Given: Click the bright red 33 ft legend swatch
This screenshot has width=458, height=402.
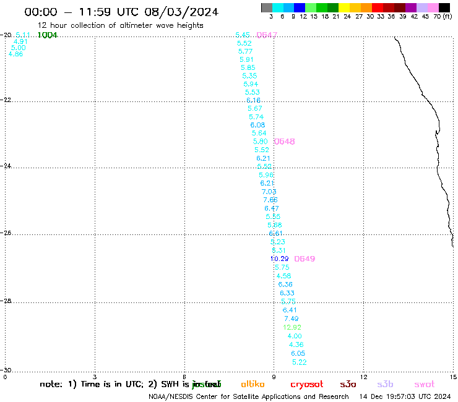Looking at the screenshot, I should point(377,7).
